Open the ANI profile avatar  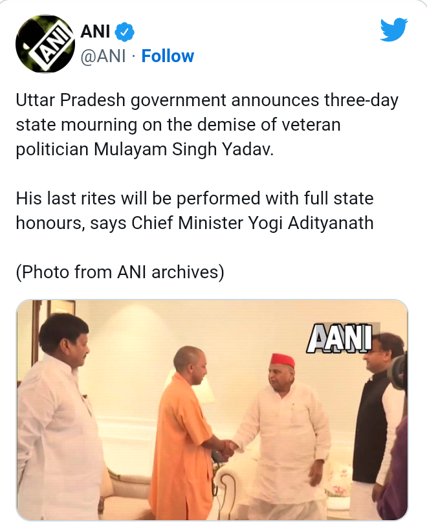coord(45,43)
